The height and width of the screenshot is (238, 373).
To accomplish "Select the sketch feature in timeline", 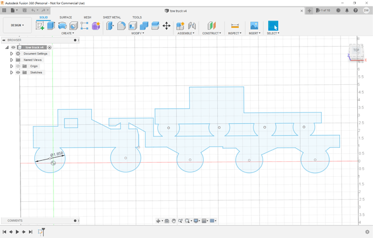I will point(41,232).
